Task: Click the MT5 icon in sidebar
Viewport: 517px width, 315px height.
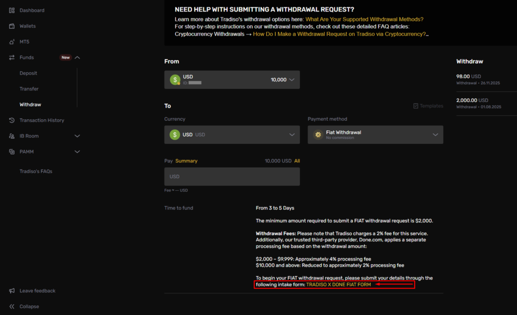Action: [x=12, y=42]
